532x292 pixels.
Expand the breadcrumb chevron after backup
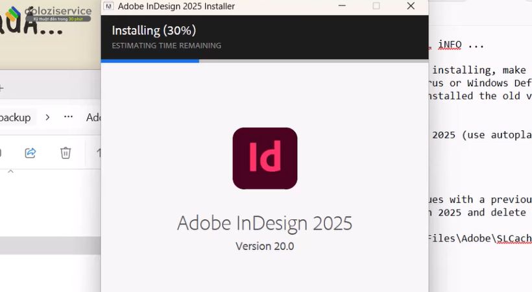(x=47, y=117)
